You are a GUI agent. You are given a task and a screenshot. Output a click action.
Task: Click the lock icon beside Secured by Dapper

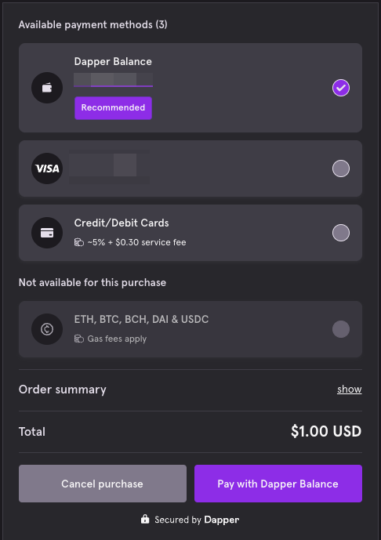145,519
